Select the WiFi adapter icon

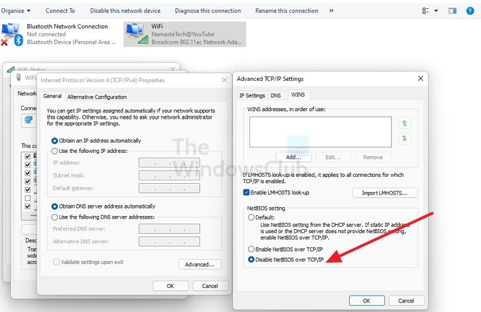pyautogui.click(x=137, y=34)
